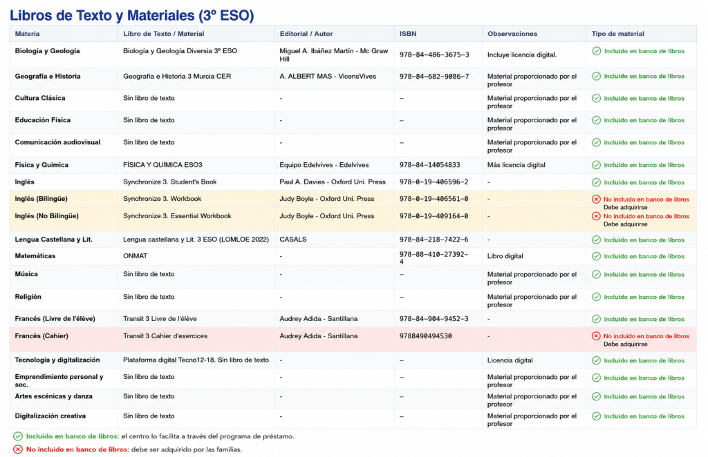Click the red X icon in the legend below table

pyautogui.click(x=18, y=449)
